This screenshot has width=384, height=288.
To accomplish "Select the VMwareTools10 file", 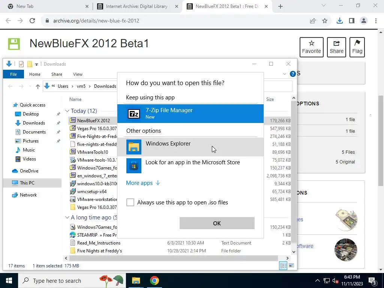I will click(x=92, y=152).
